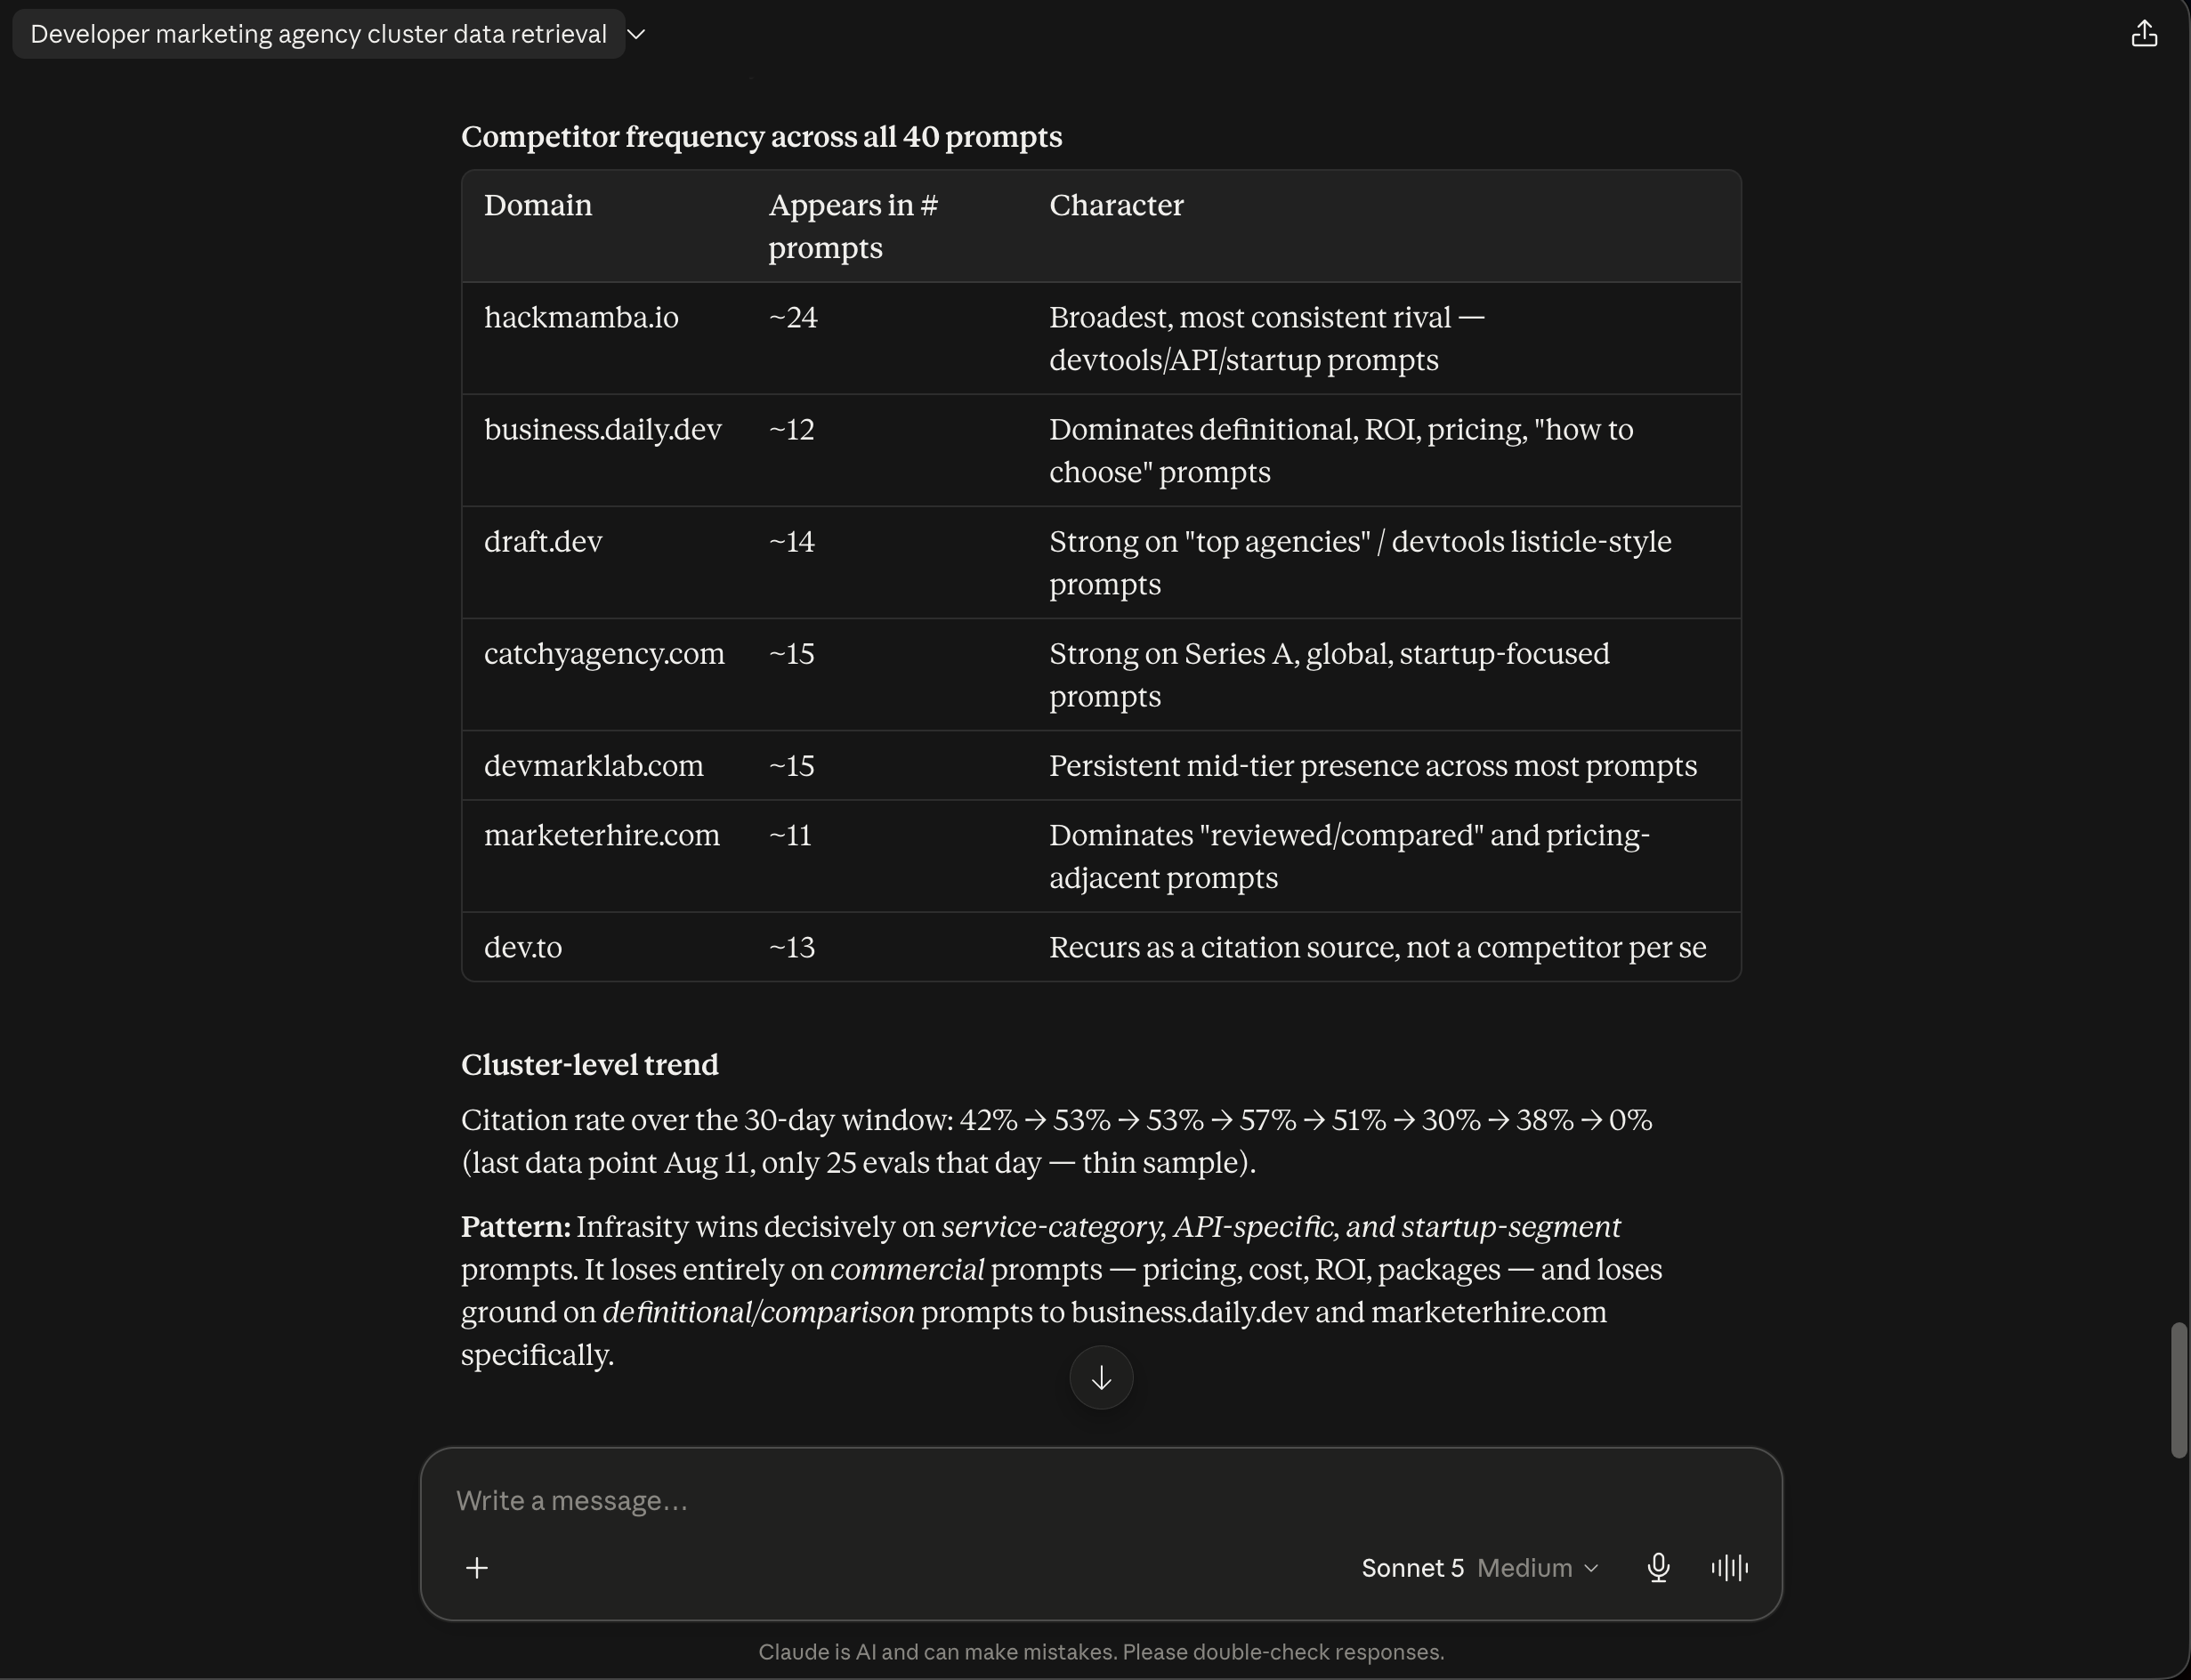Open the Sonnet 5 Medium model selector

pyautogui.click(x=1480, y=1567)
